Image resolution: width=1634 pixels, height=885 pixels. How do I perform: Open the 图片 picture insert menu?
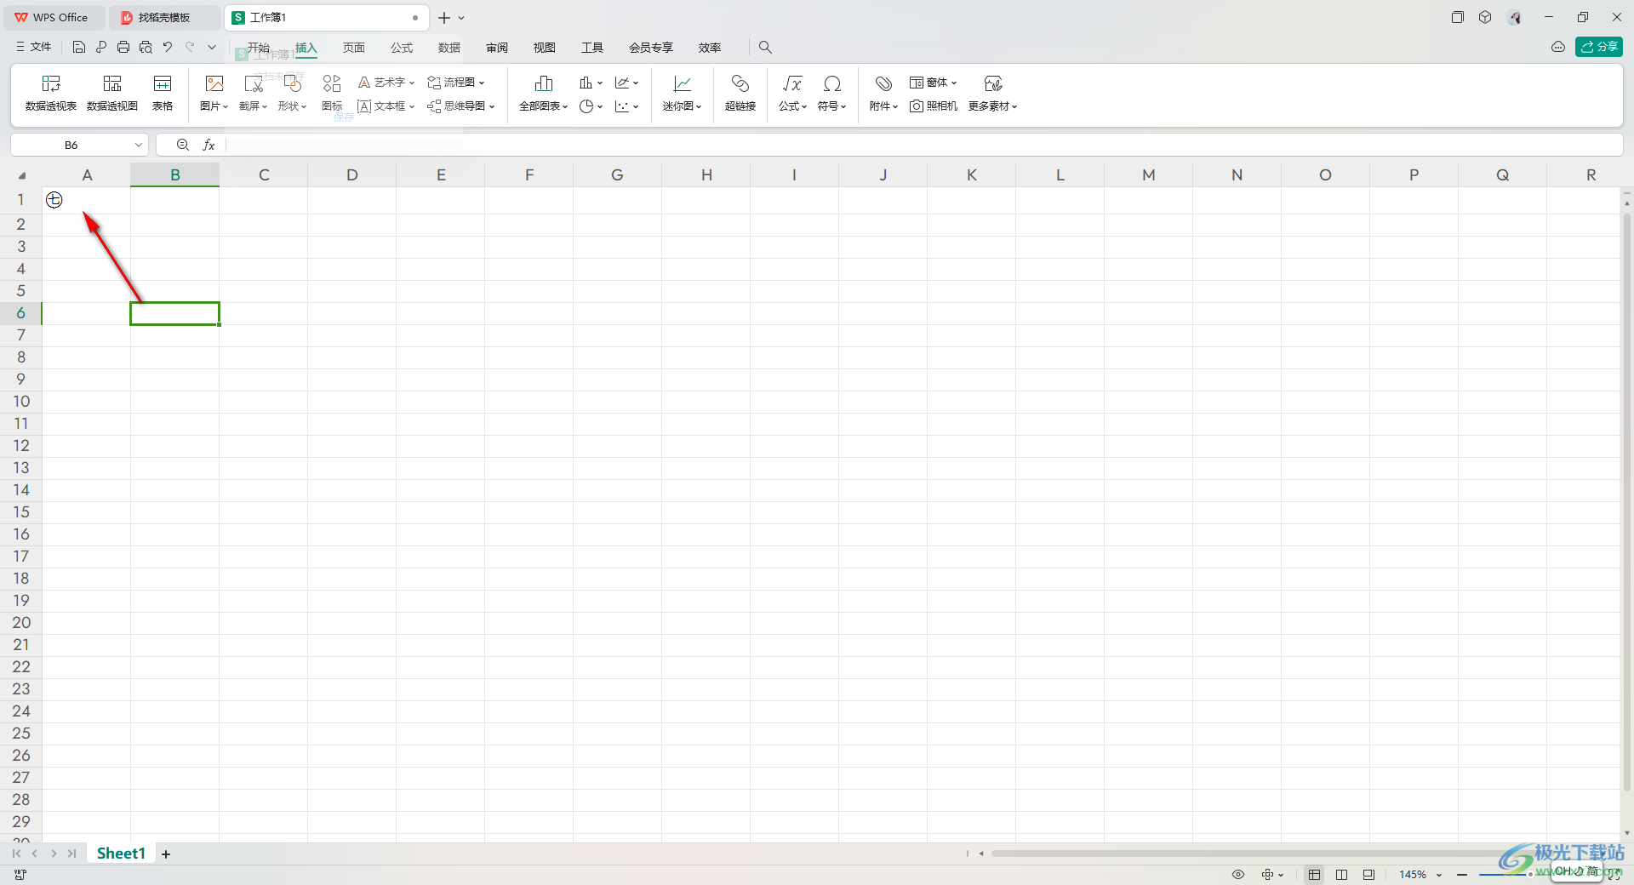tap(214, 93)
